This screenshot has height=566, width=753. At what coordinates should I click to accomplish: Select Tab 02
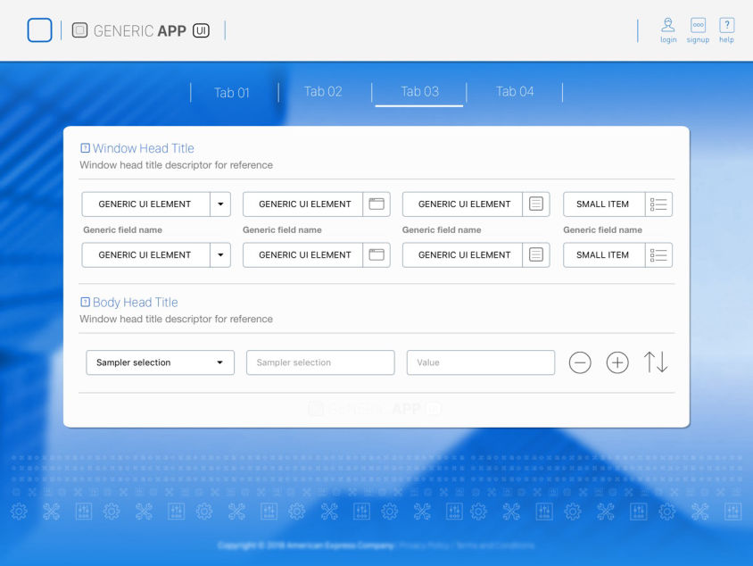323,92
